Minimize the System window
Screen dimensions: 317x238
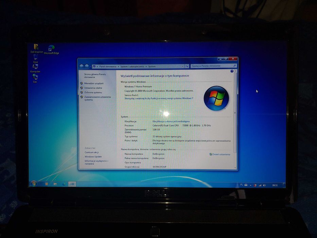coord(221,59)
